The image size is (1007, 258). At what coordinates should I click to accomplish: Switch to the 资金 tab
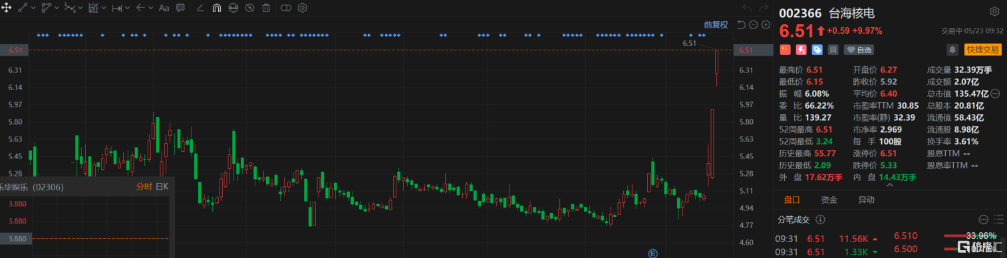coord(829,200)
